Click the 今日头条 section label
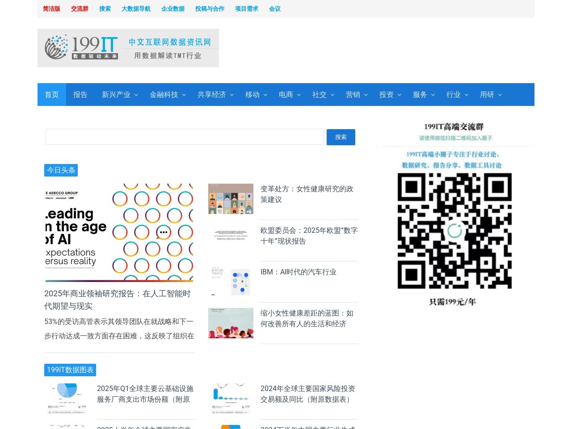The height and width of the screenshot is (429, 572). click(61, 170)
